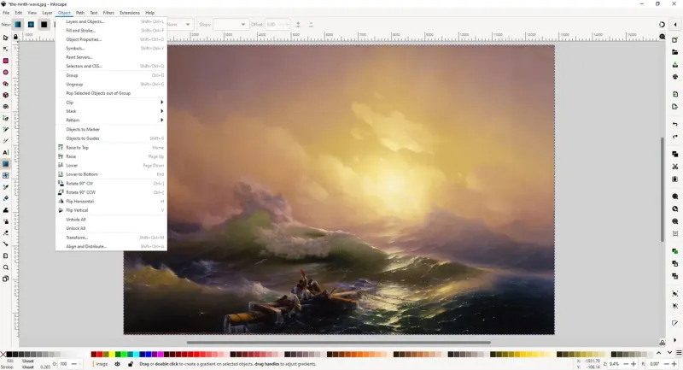Click the yellow palette swatch

tap(112, 355)
